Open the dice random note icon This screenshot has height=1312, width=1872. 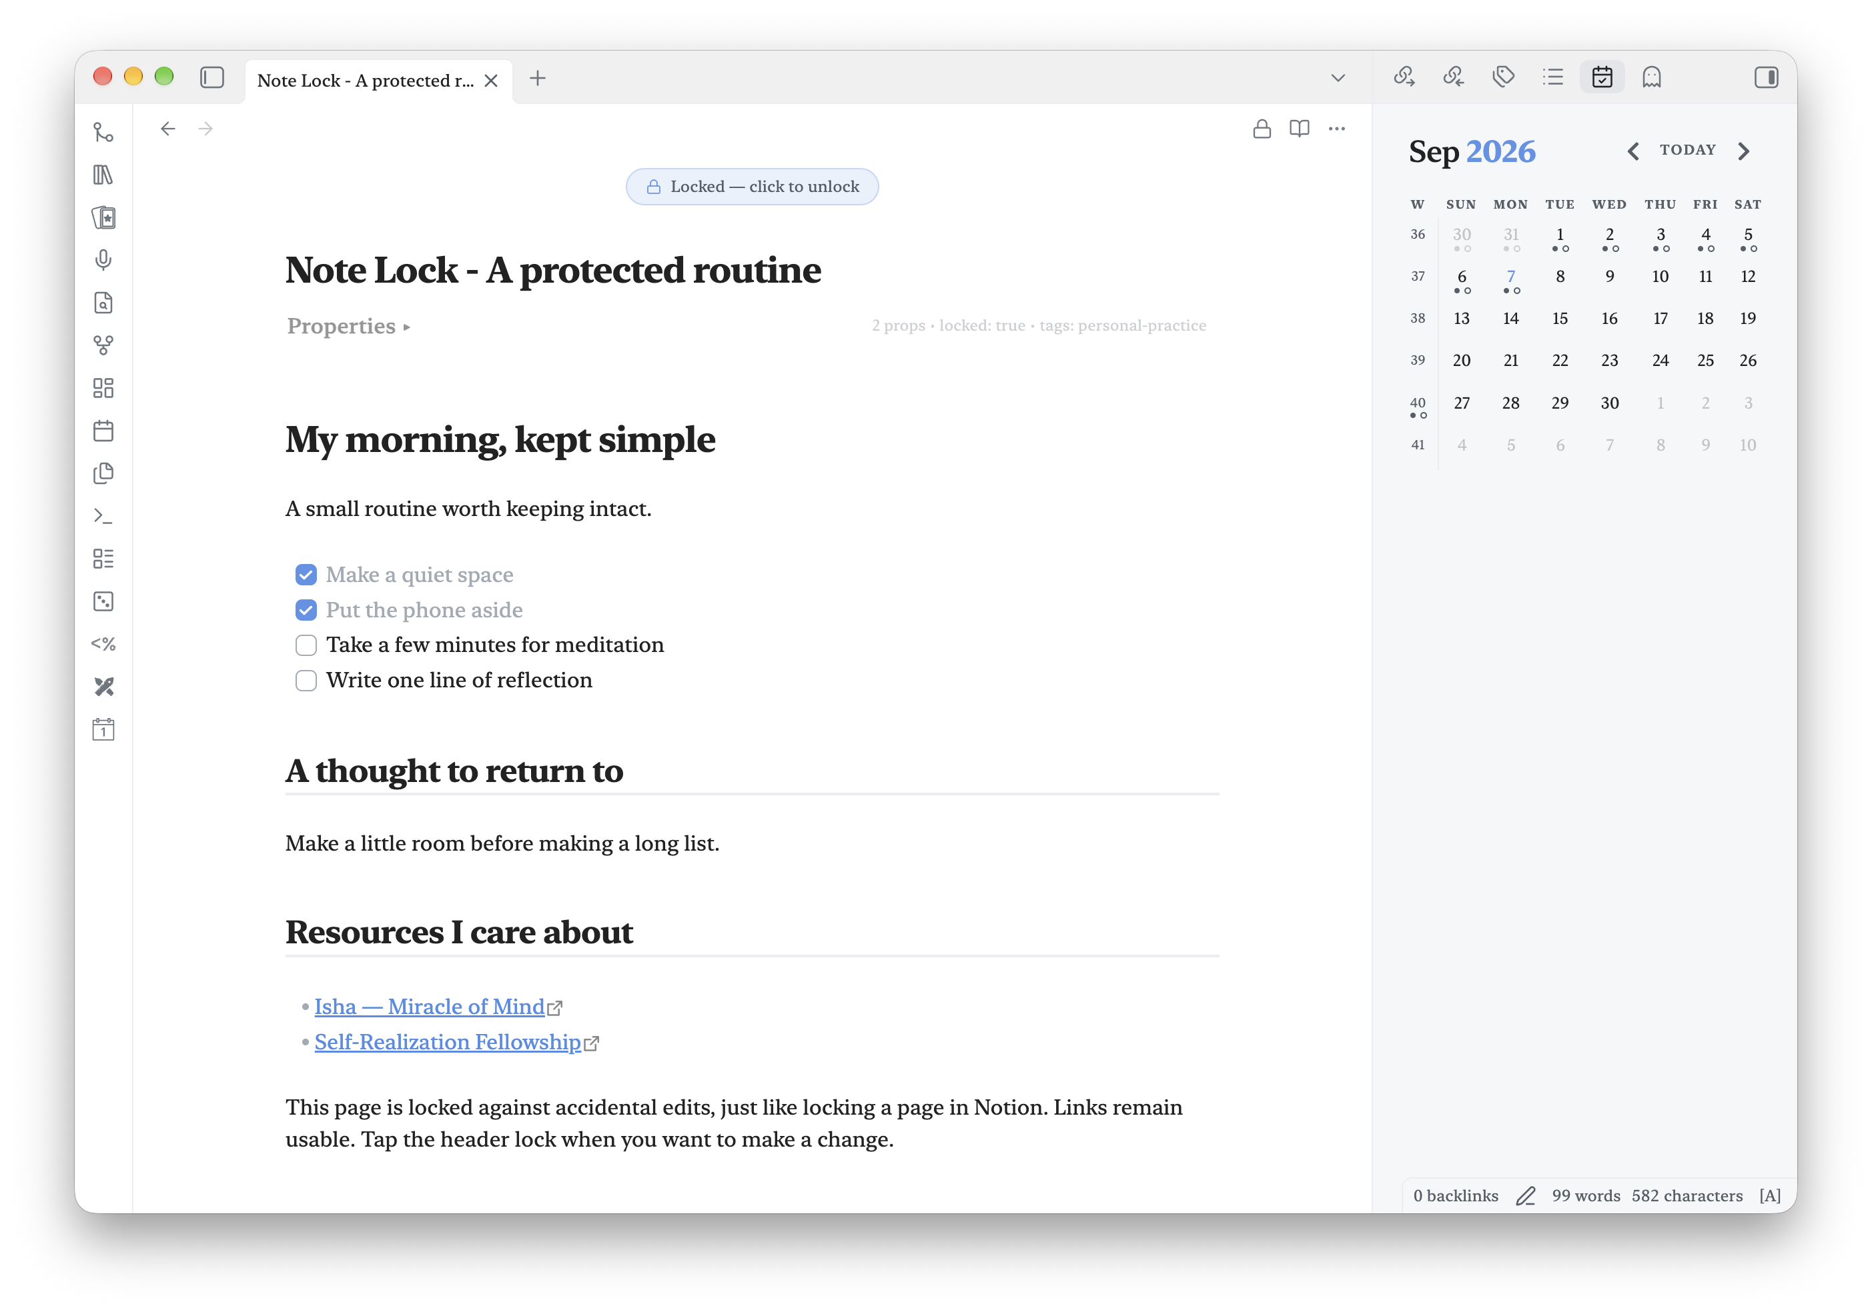point(103,601)
